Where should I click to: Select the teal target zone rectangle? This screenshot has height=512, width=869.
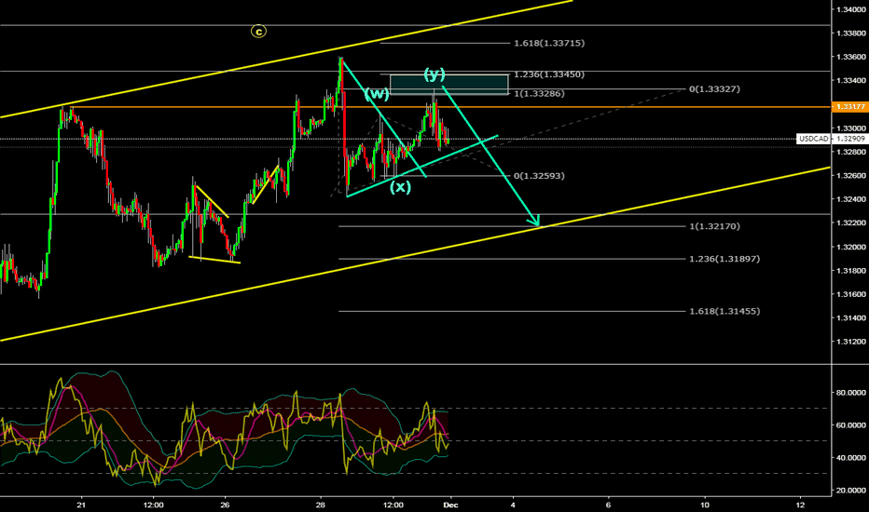point(448,85)
